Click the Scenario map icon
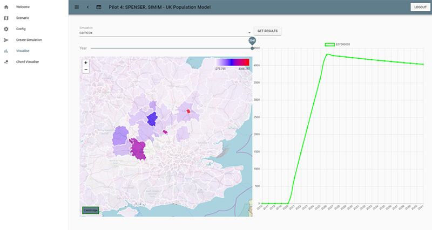The image size is (432, 230). [6, 18]
